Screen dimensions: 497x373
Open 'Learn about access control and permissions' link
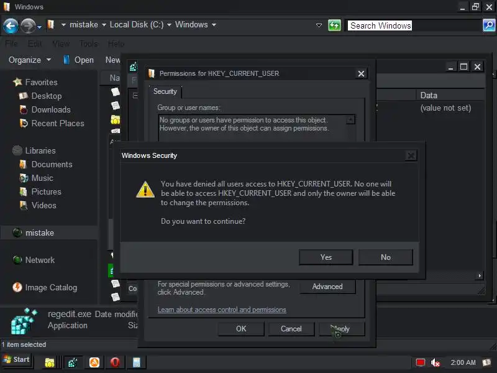tap(222, 310)
